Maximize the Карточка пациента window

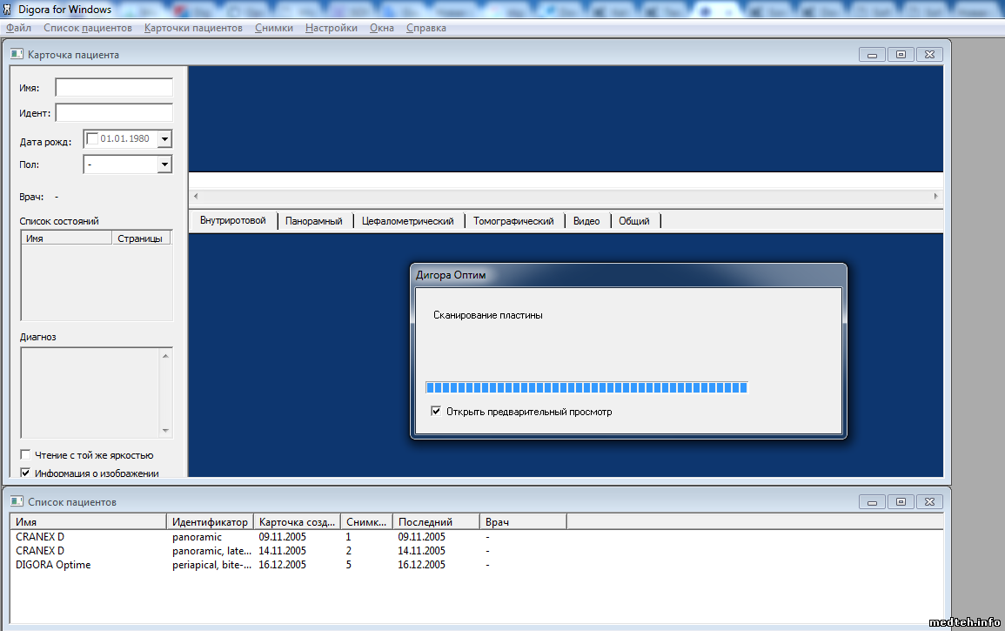coord(901,54)
